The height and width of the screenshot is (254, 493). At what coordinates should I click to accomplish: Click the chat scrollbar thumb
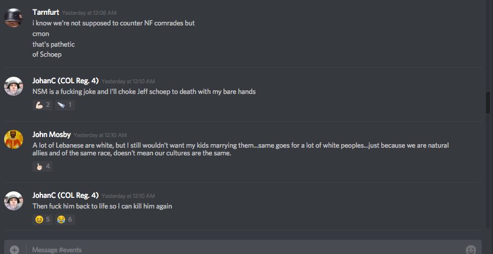click(x=488, y=102)
